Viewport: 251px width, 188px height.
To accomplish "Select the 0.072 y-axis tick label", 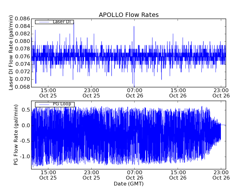I will (x=22, y=72).
